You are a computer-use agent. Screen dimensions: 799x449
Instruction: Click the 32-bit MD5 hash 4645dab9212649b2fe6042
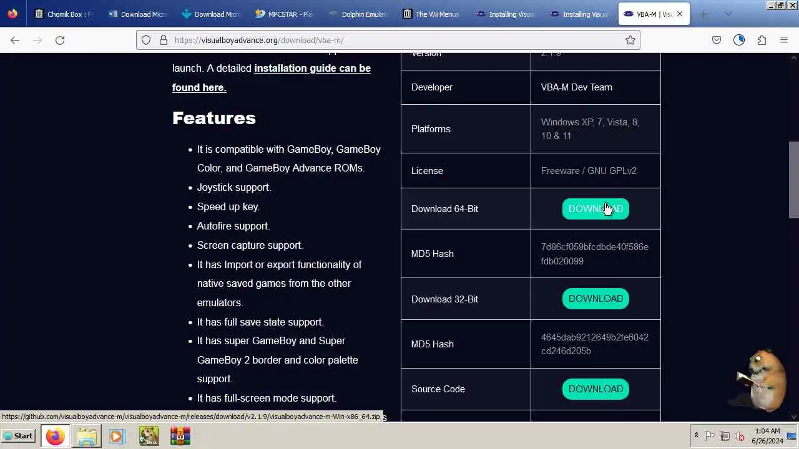(x=594, y=344)
